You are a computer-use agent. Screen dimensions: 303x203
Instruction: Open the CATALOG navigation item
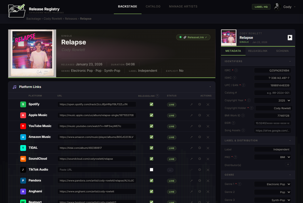[x=153, y=6]
